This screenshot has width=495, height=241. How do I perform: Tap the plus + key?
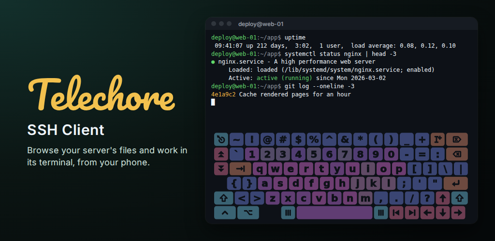pos(422,139)
